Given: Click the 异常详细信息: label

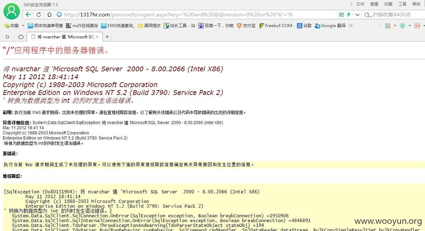Looking at the screenshot, I should coord(17,123).
